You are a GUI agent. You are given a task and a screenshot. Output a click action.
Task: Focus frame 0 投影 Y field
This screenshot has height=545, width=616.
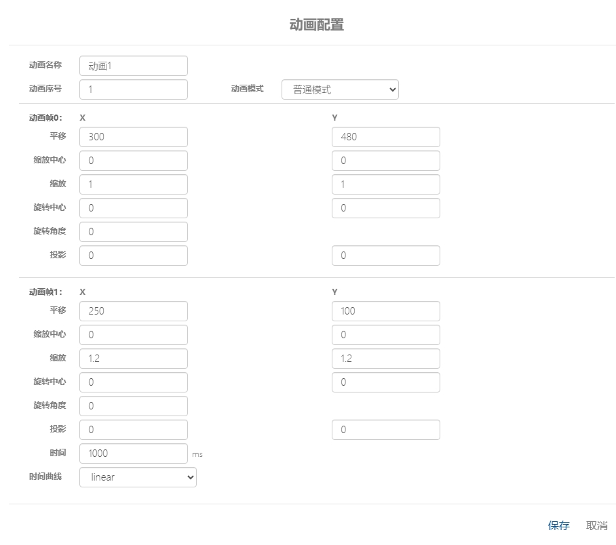pos(385,256)
